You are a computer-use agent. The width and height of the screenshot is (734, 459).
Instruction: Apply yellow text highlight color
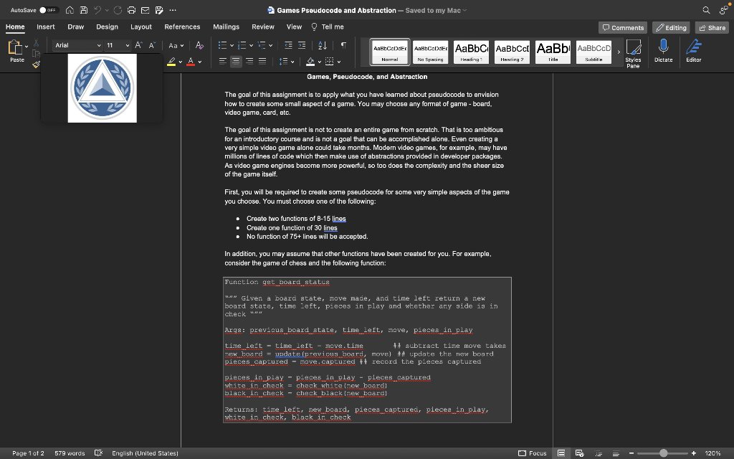tap(171, 62)
